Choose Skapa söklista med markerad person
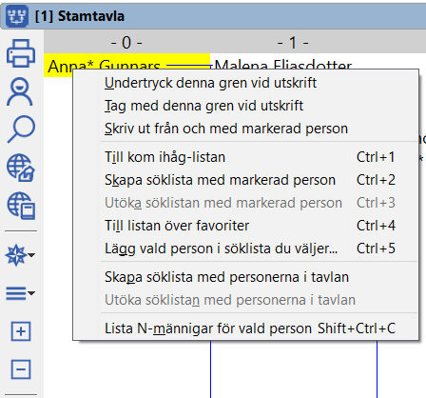The image size is (426, 398). 245,180
